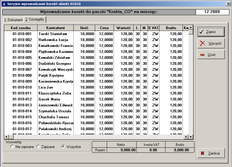Click the Ilość column header
The width and height of the screenshot is (232, 167).
[x=84, y=28]
